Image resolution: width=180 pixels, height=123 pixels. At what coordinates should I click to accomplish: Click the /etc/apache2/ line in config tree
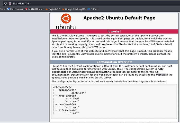click(x=62, y=87)
